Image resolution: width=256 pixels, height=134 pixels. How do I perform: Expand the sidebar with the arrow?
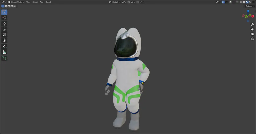(x=255, y=11)
